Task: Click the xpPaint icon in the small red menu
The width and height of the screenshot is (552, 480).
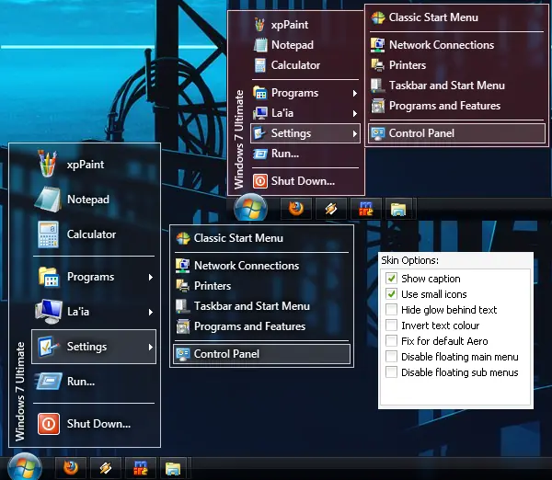Action: pyautogui.click(x=259, y=24)
